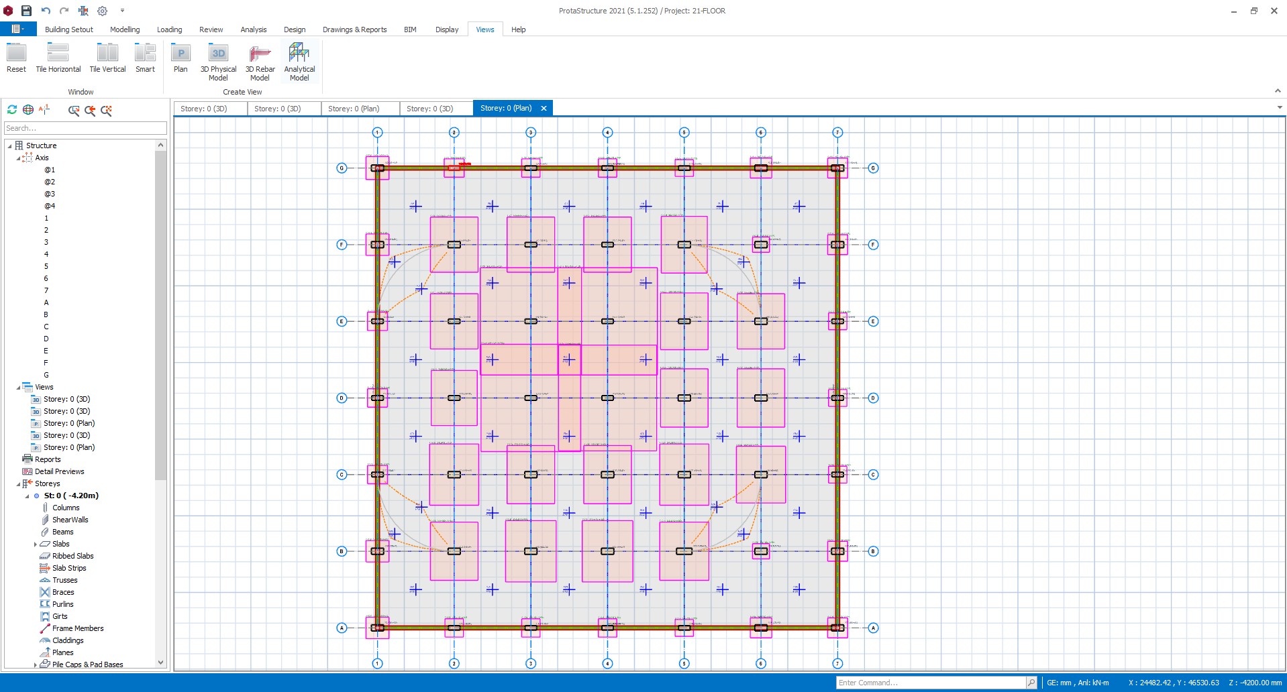Open the Modelling ribbon tab

click(x=125, y=30)
